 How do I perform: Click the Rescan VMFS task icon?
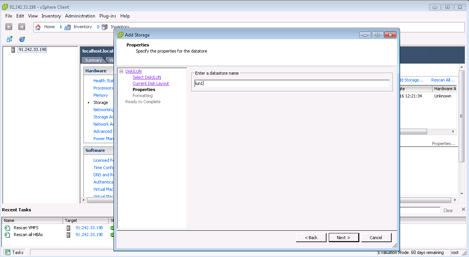[x=7, y=228]
